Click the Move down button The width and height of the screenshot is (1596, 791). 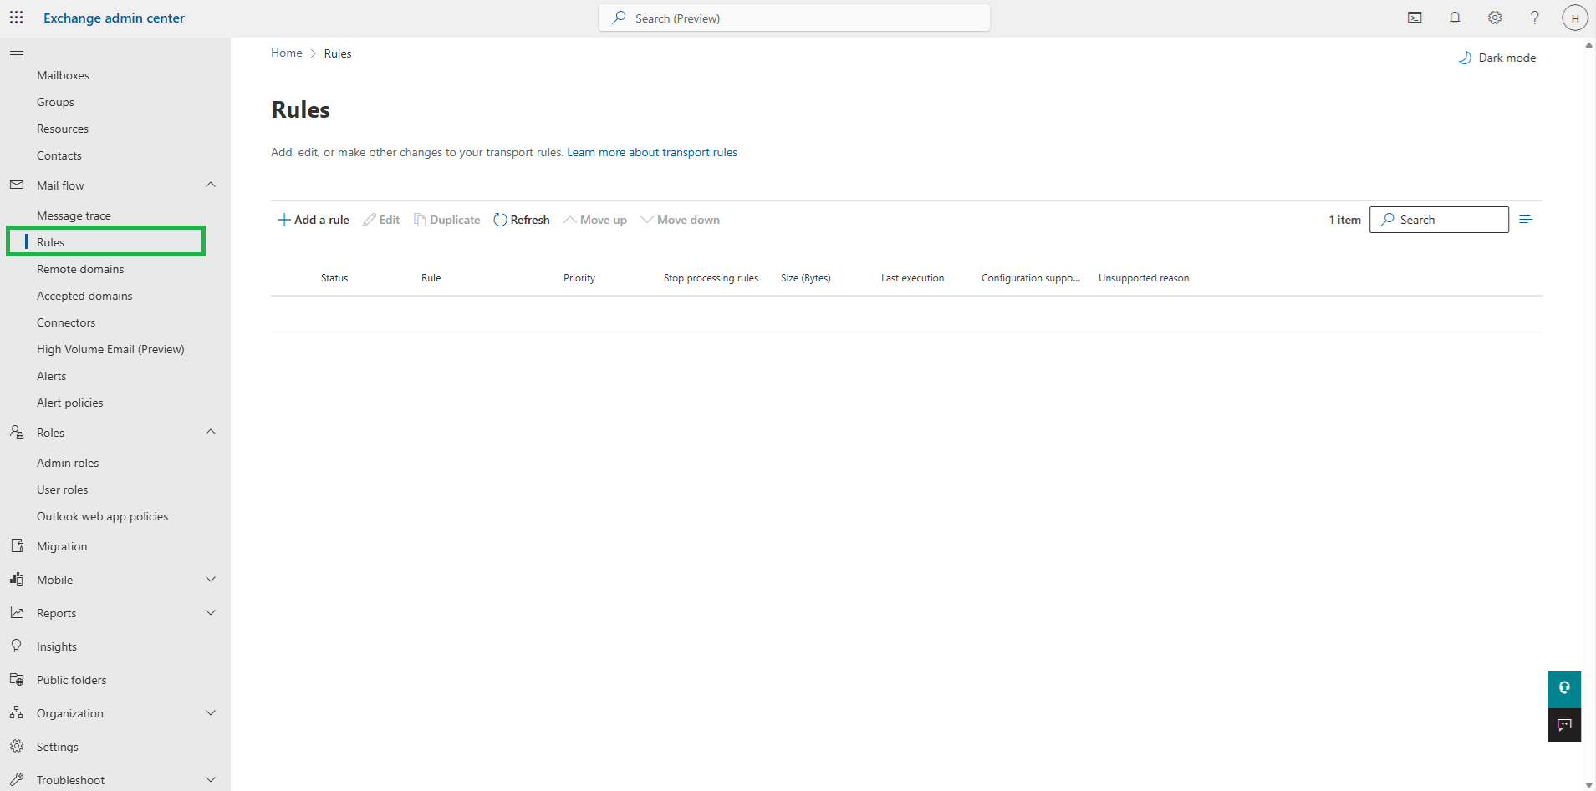(680, 220)
